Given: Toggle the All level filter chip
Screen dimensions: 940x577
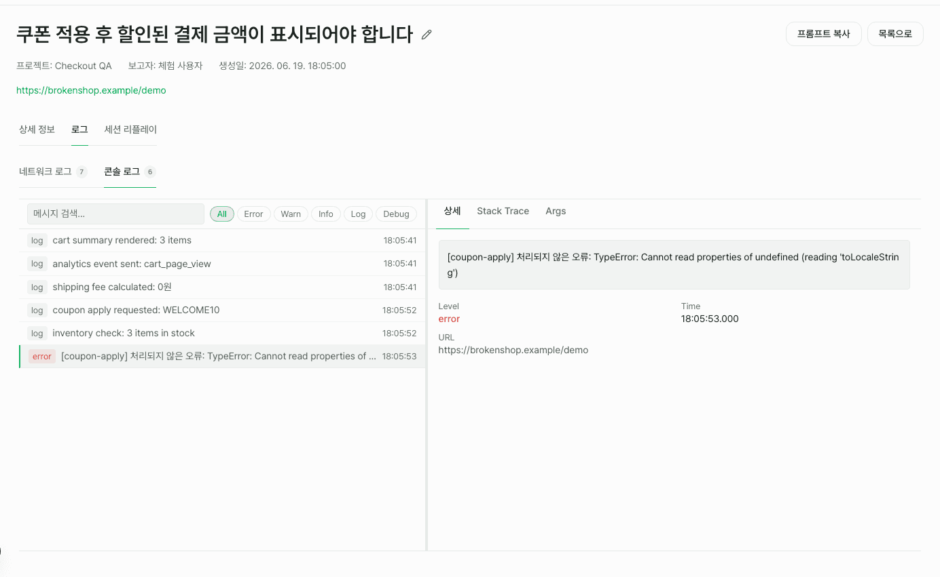Looking at the screenshot, I should (x=222, y=214).
